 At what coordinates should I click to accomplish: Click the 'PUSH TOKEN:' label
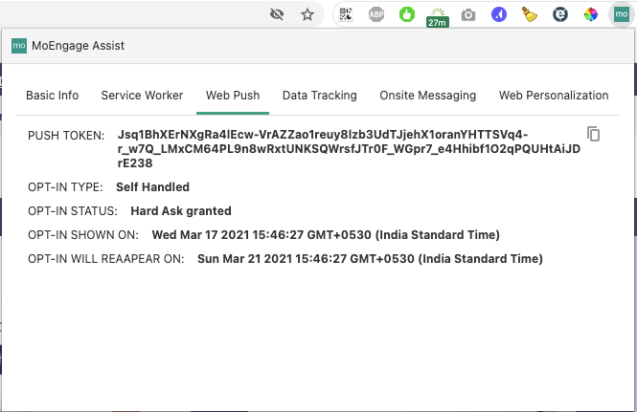point(66,136)
